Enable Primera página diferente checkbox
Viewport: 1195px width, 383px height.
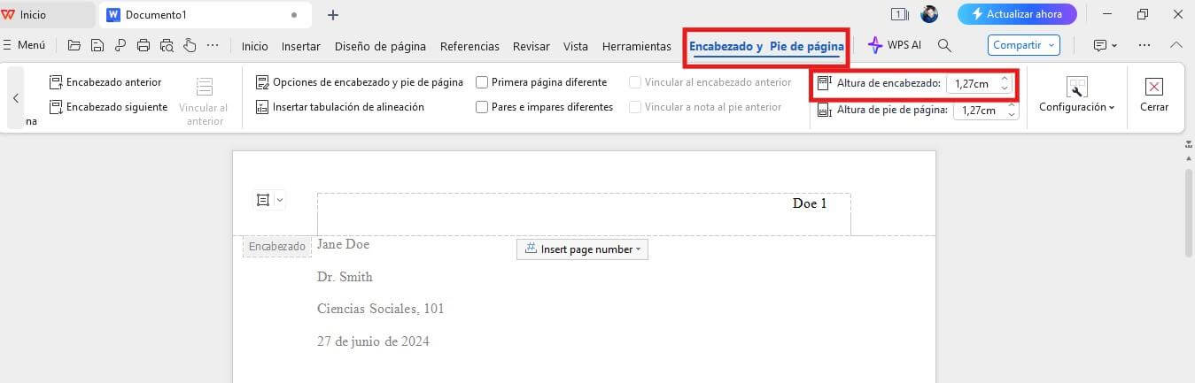tap(482, 82)
